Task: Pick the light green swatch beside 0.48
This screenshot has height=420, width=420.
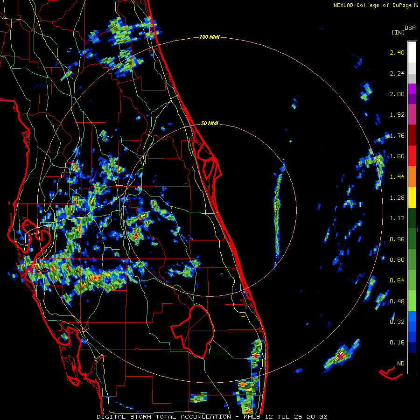Action: (412, 301)
